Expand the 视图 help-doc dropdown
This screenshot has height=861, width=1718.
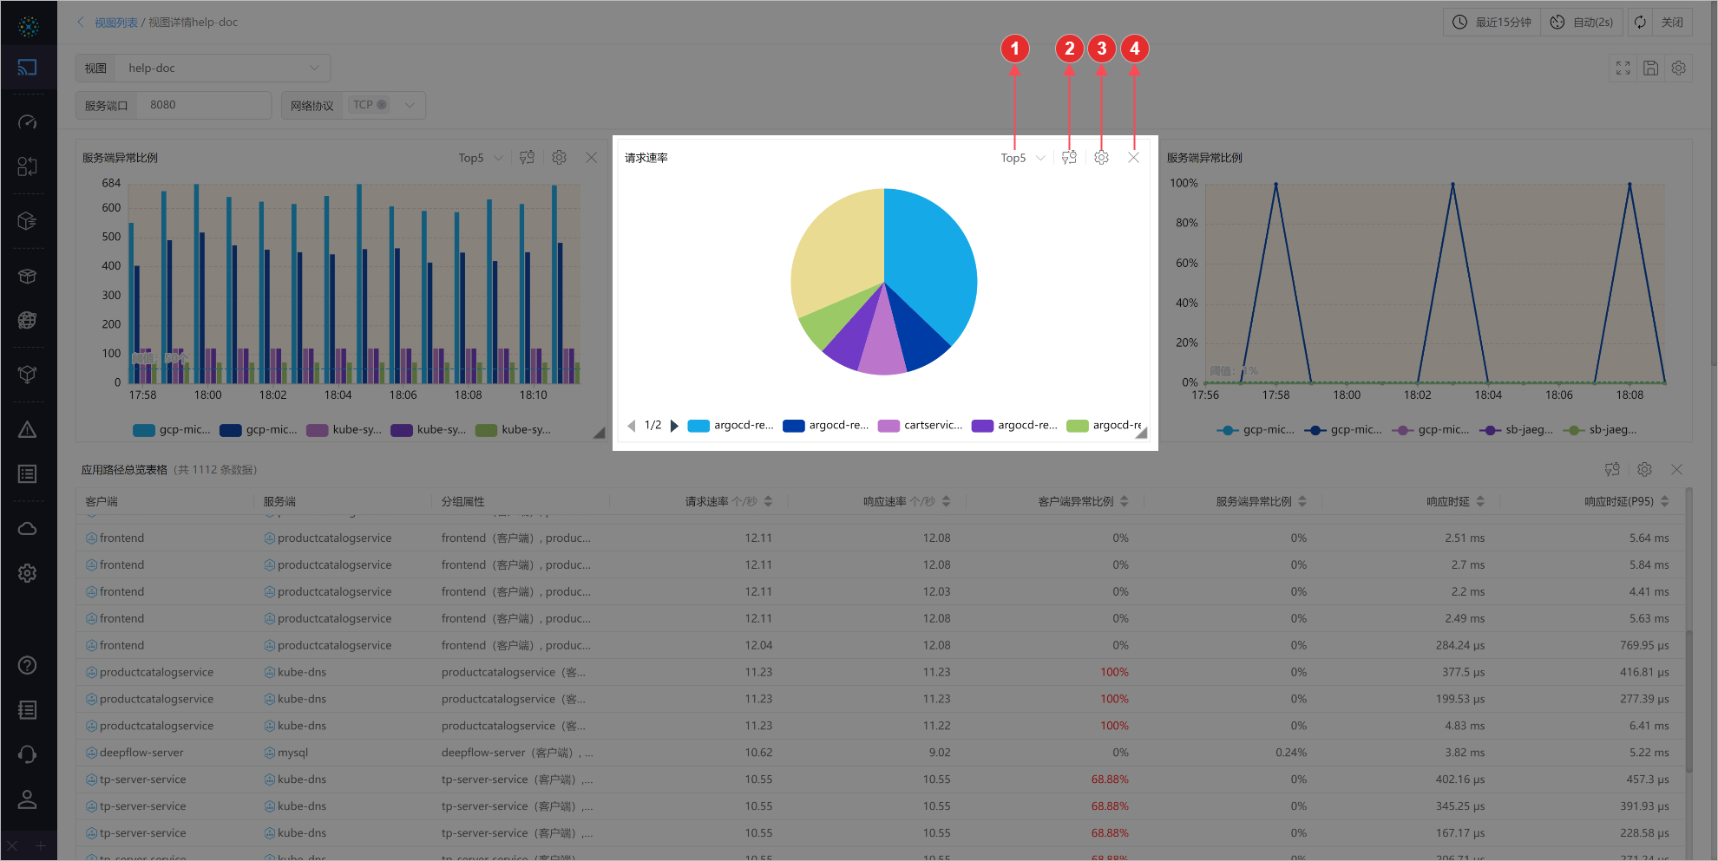314,68
